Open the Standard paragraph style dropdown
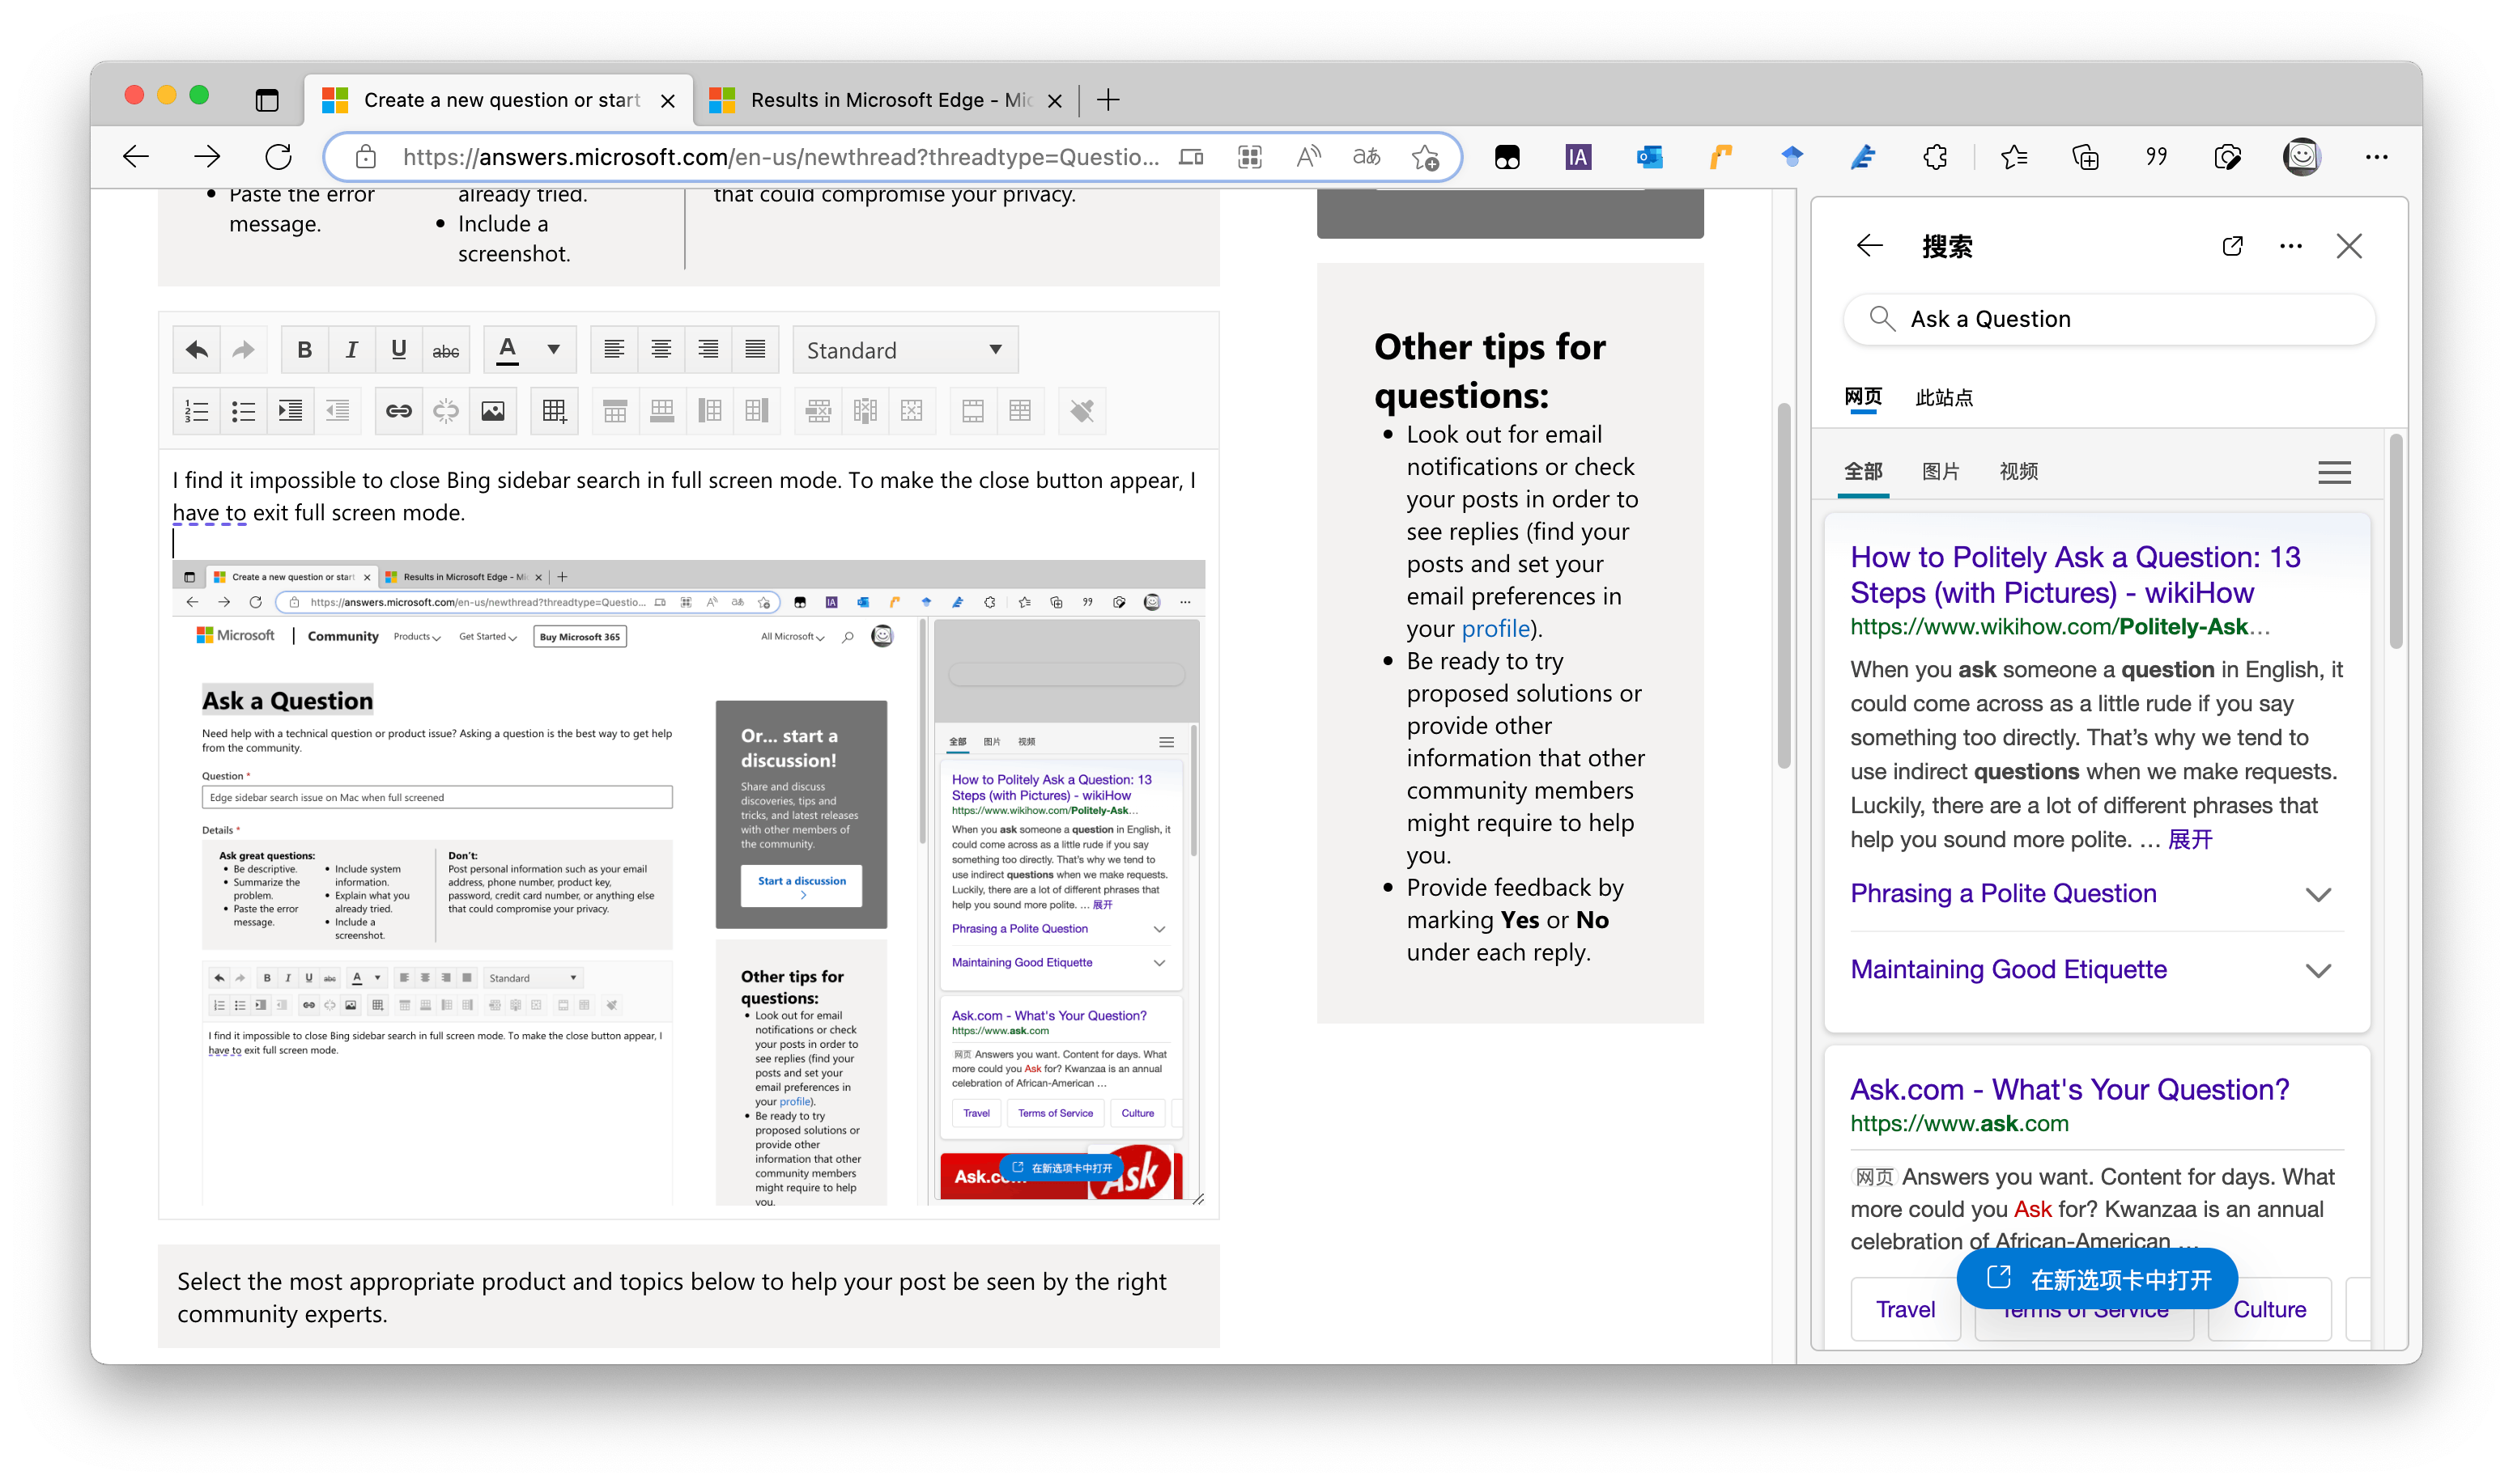Image resolution: width=2513 pixels, height=1484 pixels. pyautogui.click(x=904, y=350)
